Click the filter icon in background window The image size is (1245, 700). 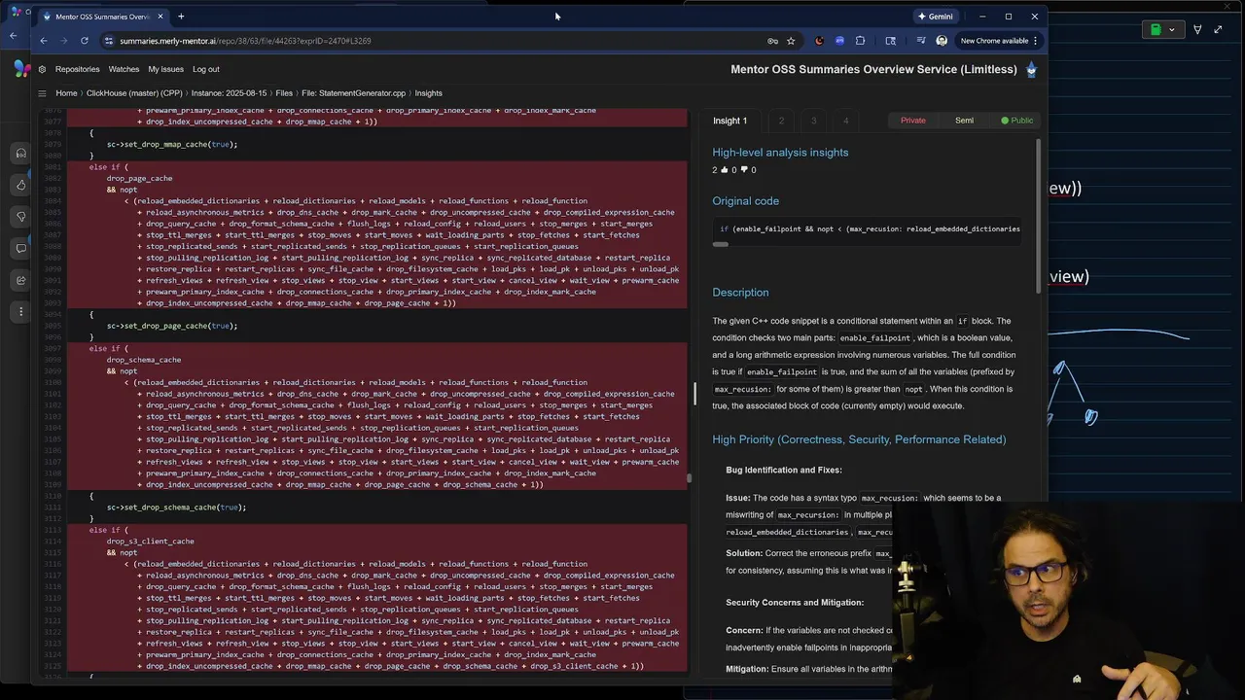point(1197,30)
